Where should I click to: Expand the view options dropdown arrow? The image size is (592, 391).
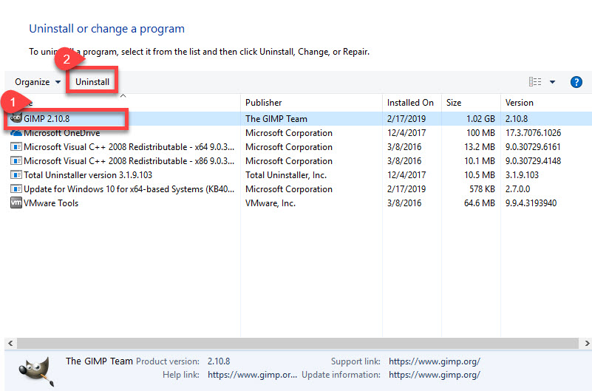[x=552, y=82]
